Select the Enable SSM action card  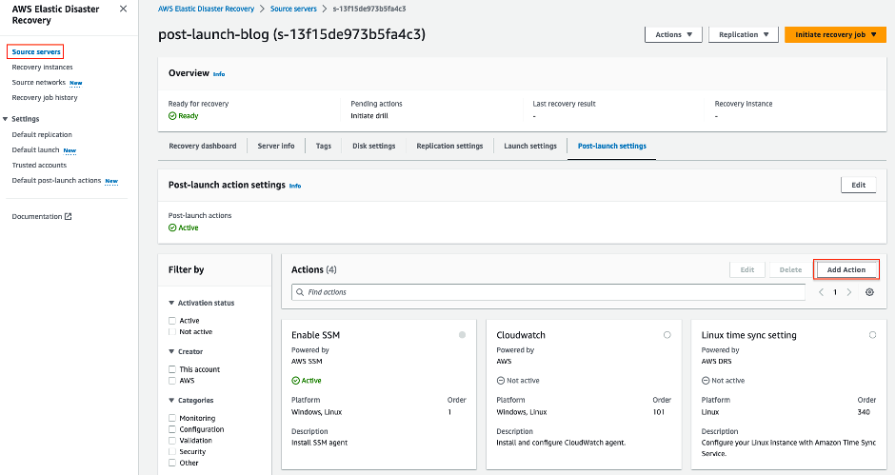point(462,335)
